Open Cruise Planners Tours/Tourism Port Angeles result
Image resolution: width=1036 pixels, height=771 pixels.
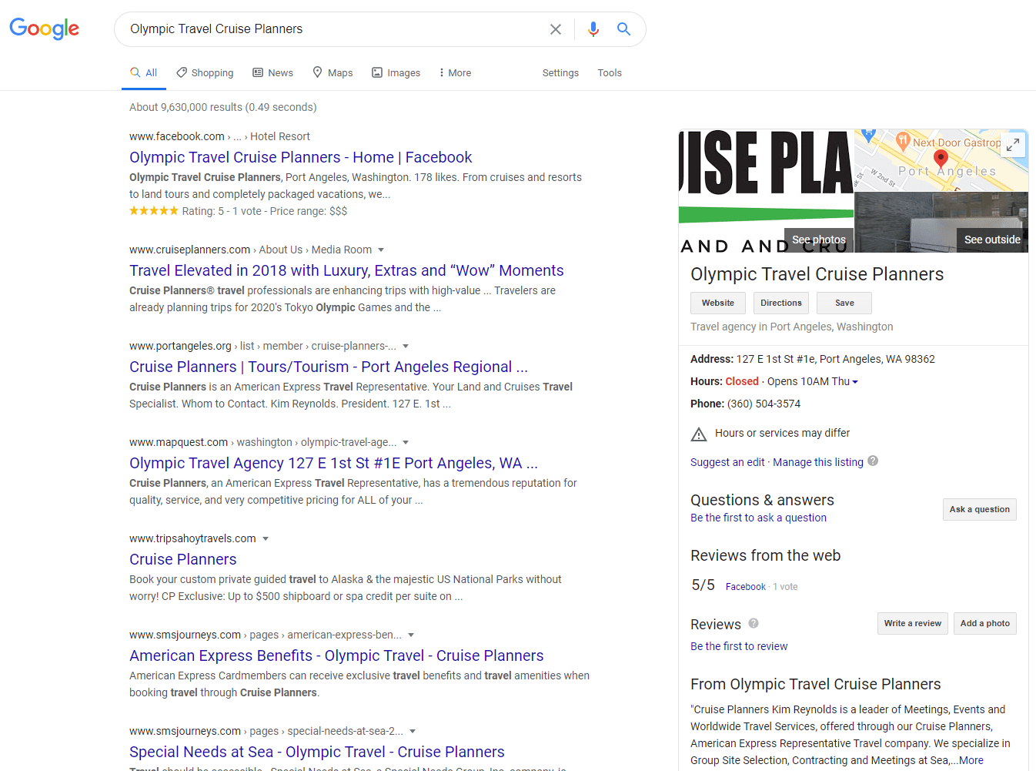[x=329, y=367]
